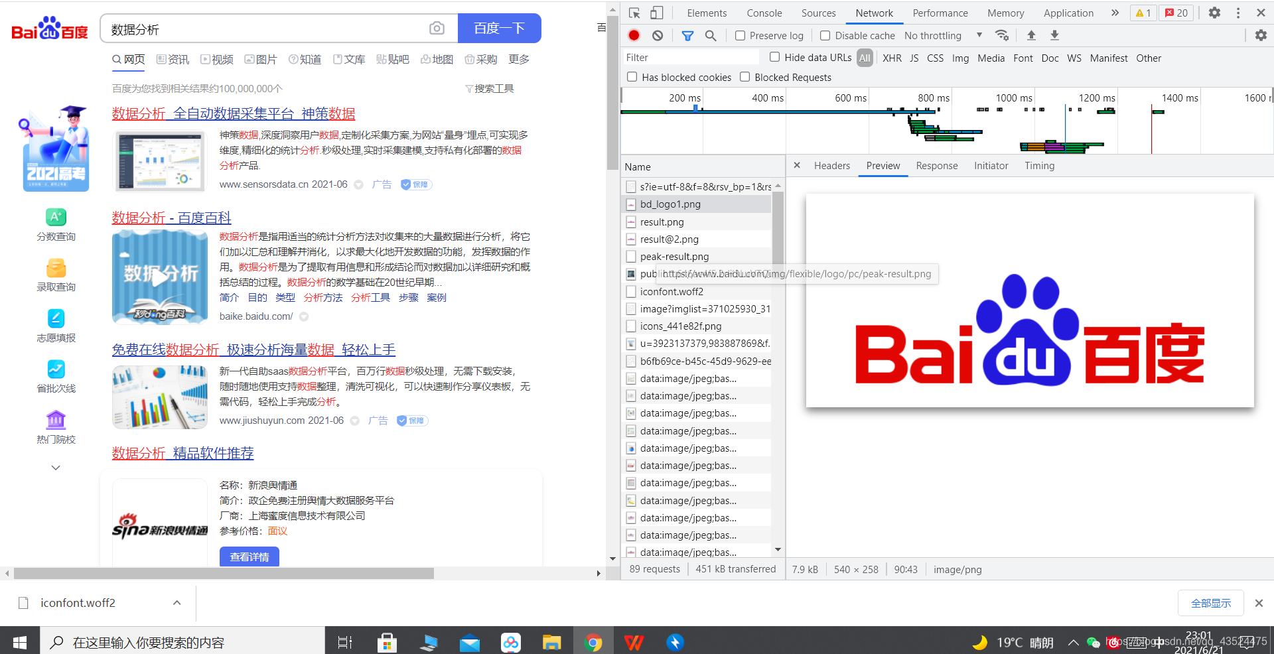
Task: Check Has blocked cookies
Action: pyautogui.click(x=632, y=77)
